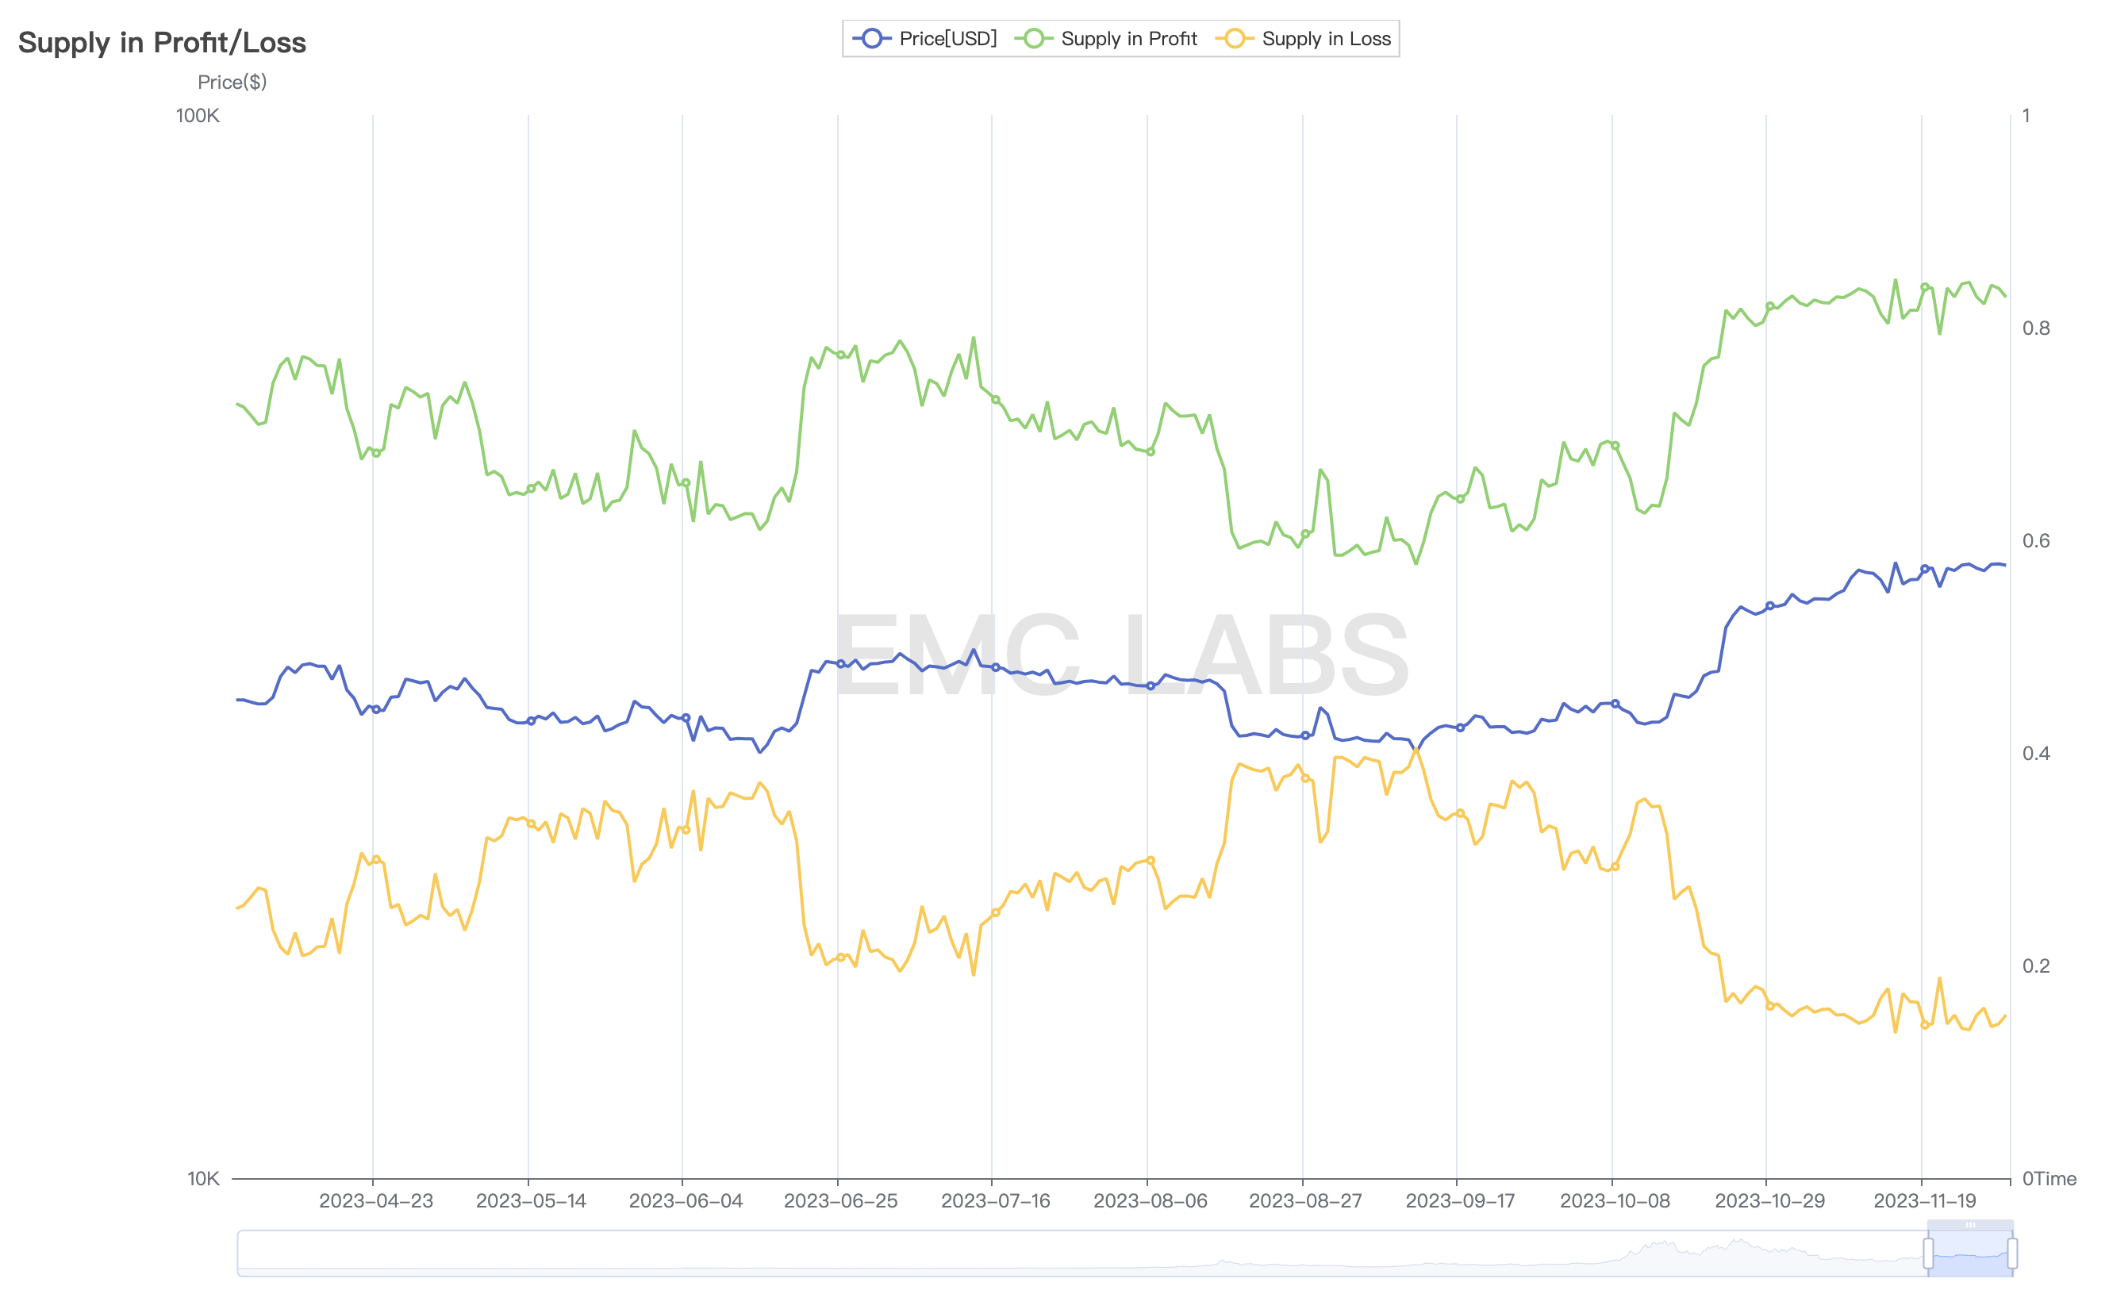This screenshot has height=1290, width=2109.
Task: Click the left handle of the zoom slider
Action: point(1928,1254)
